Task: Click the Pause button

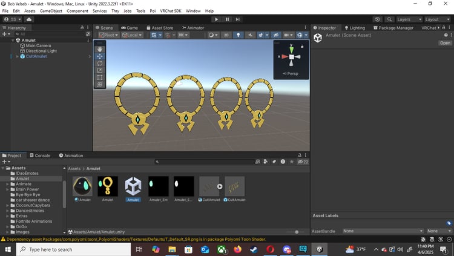Action: [x=227, y=19]
